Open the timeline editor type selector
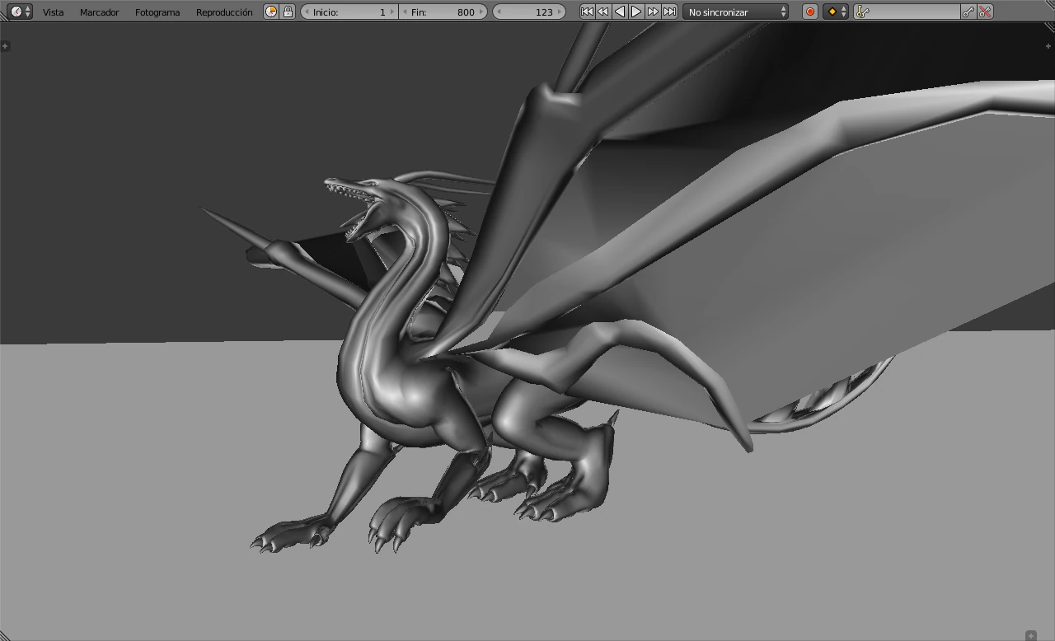Viewport: 1055px width, 641px height. click(x=20, y=12)
